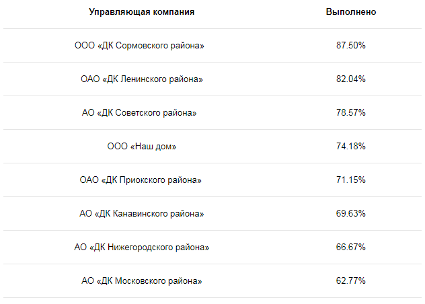The height and width of the screenshot is (304, 425).
Task: Select the 74.18% value
Action: point(351,146)
